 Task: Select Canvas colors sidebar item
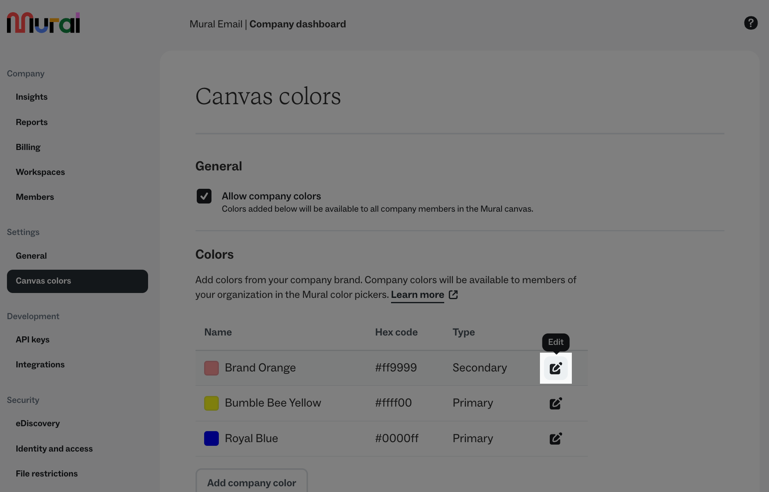coord(77,281)
